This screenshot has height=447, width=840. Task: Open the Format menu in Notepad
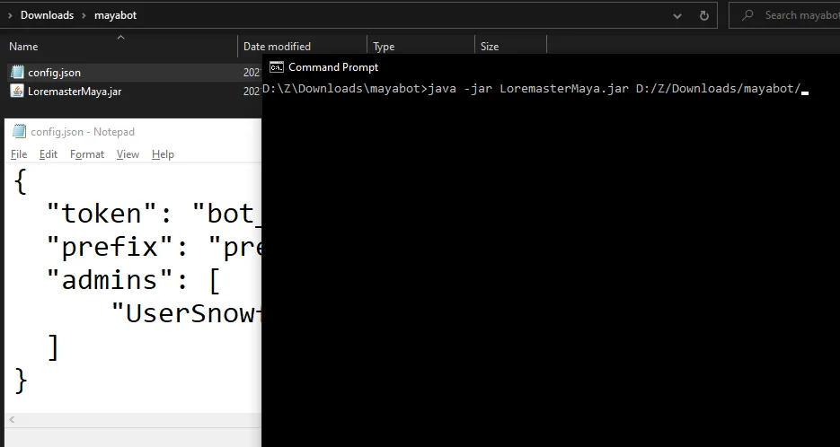point(87,154)
